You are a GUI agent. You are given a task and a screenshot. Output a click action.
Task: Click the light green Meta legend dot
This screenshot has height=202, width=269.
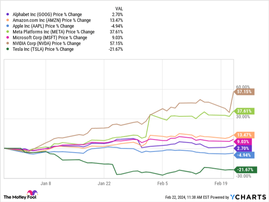pyautogui.click(x=8, y=32)
